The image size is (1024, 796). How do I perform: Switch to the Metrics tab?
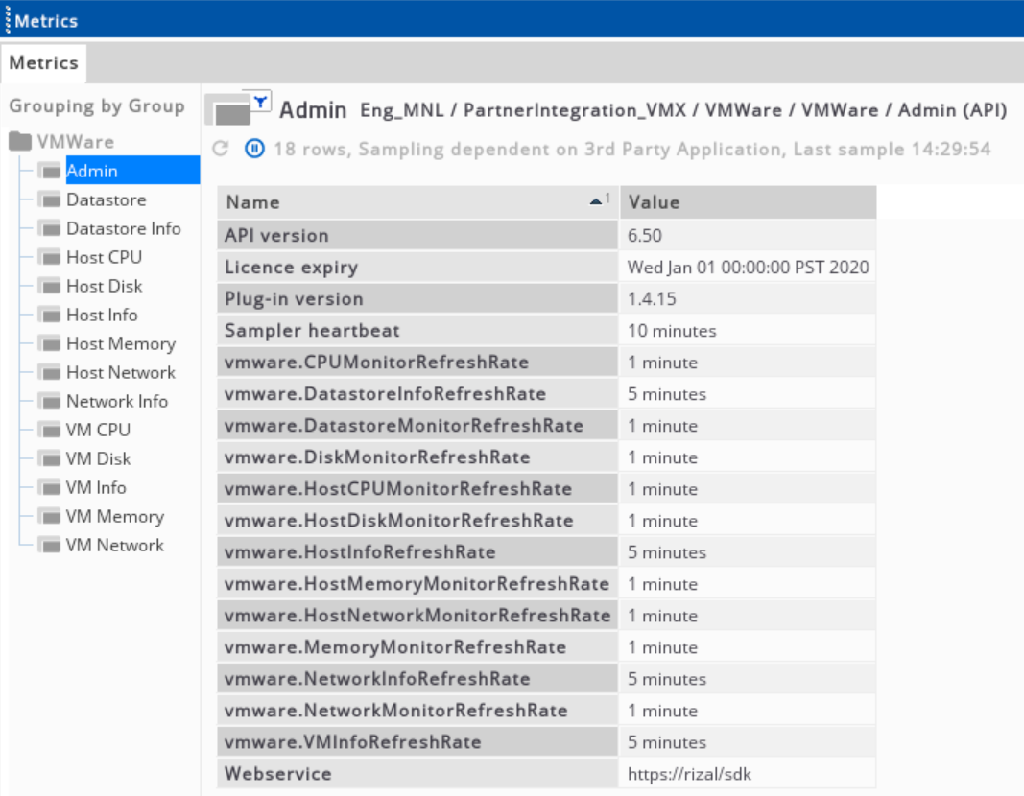pyautogui.click(x=44, y=62)
